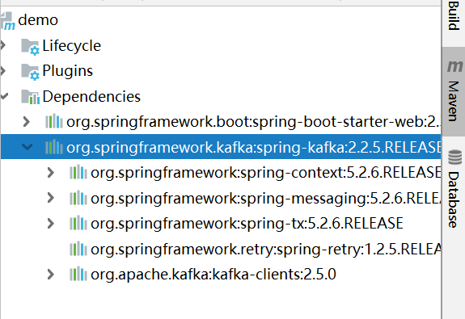Click the kafka-clients library icon
The image size is (465, 319).
tap(78, 275)
